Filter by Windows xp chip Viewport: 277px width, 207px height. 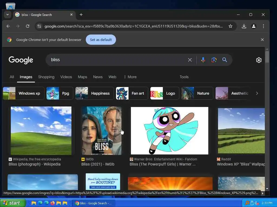(x=24, y=93)
